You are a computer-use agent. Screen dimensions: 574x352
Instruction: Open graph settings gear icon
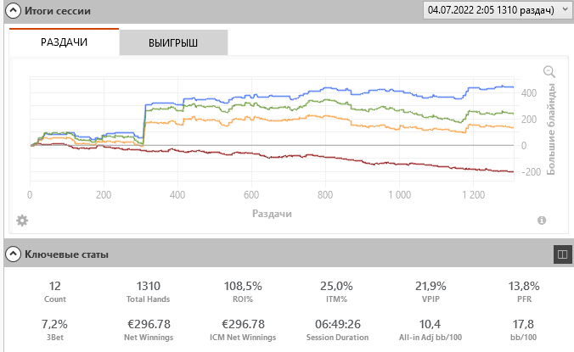point(22,221)
